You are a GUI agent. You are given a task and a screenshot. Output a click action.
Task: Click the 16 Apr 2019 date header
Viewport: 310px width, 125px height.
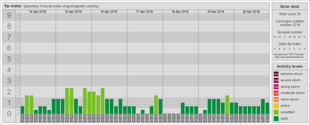[109, 12]
